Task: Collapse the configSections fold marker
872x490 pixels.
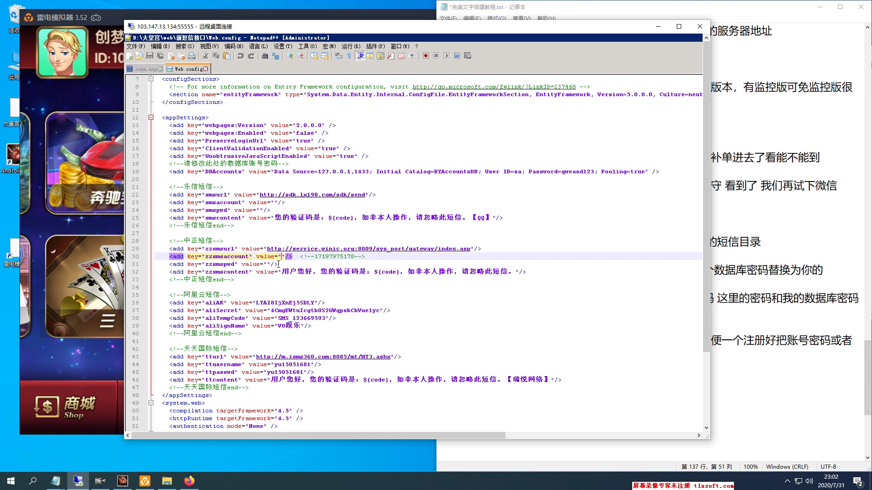Action: pos(151,79)
